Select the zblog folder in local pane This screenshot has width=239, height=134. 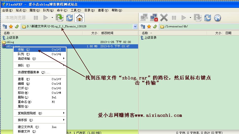pyautogui.click(x=8, y=42)
